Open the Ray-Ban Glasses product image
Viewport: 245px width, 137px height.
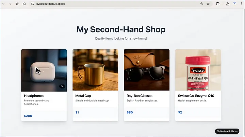coord(147,70)
